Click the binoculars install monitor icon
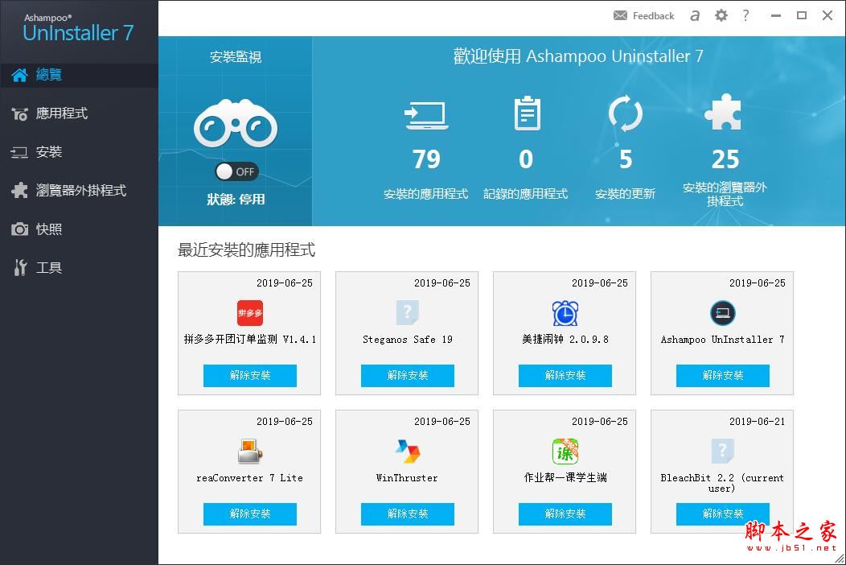The image size is (846, 565). (236, 123)
